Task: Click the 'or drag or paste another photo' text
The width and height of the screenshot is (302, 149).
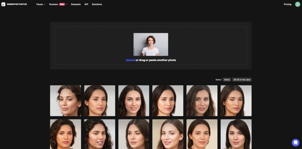Action: point(156,60)
